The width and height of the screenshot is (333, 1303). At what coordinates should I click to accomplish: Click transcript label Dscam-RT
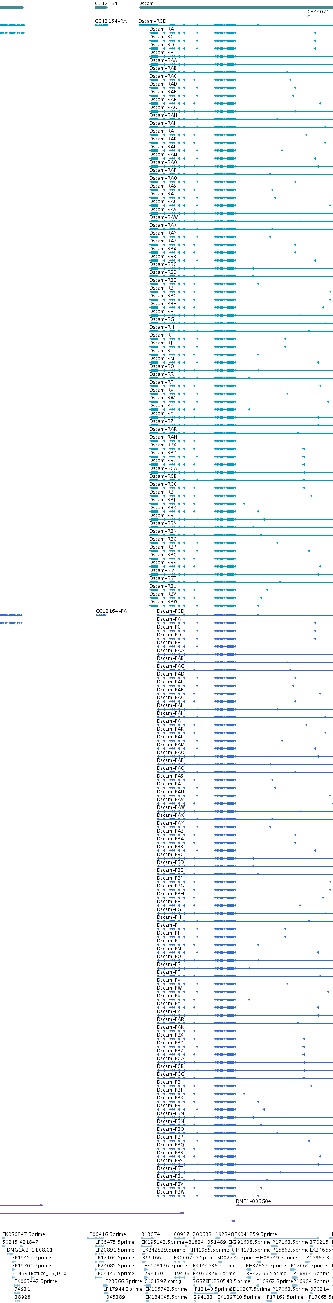click(162, 383)
